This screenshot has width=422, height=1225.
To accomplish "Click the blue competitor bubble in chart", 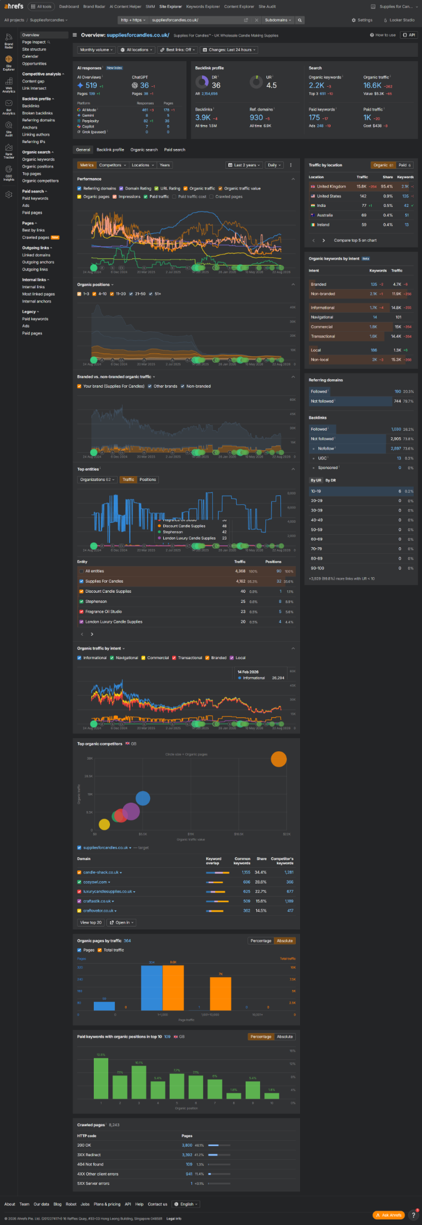I will [x=143, y=798].
